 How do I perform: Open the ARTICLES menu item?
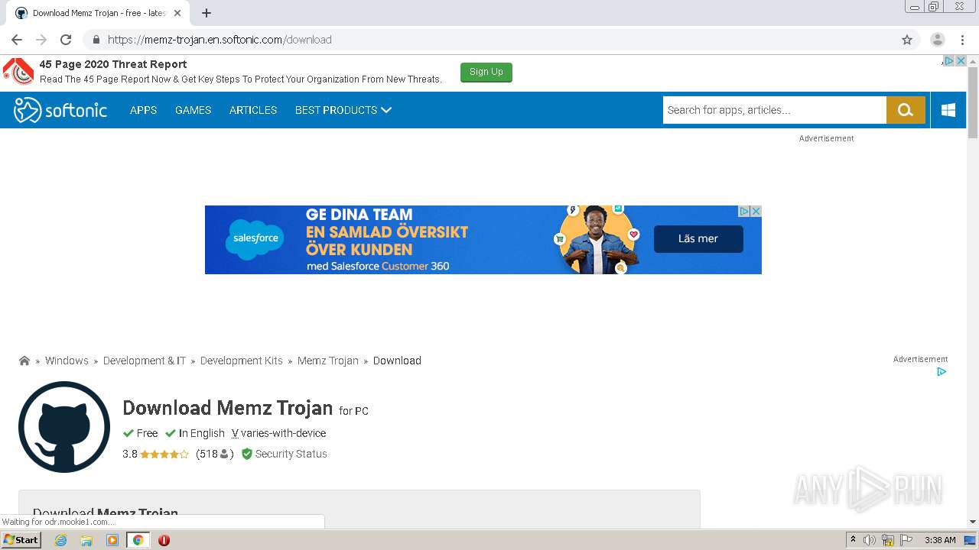(x=253, y=110)
